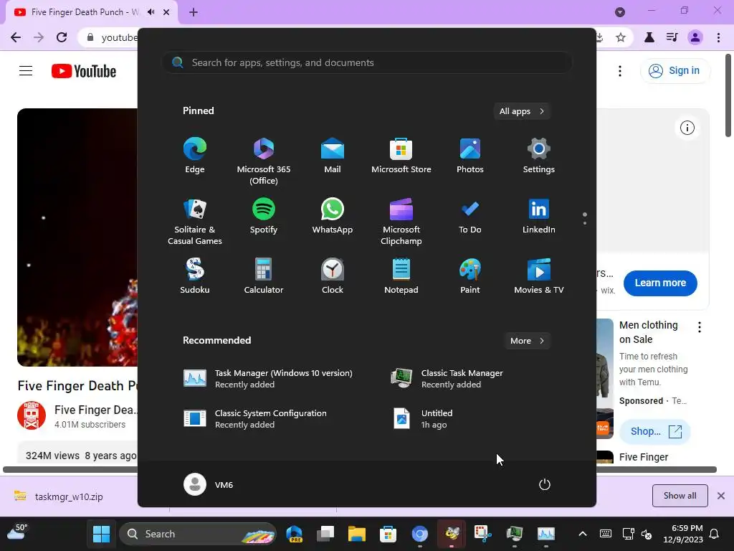Viewport: 734px width, 551px height.
Task: Open Chrome profile avatar
Action: tap(695, 37)
